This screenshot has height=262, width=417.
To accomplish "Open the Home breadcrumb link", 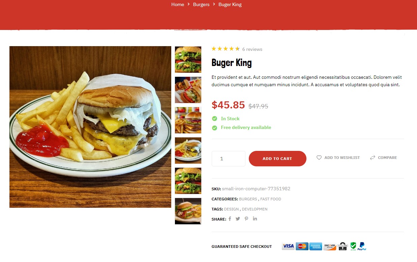I will (178, 4).
